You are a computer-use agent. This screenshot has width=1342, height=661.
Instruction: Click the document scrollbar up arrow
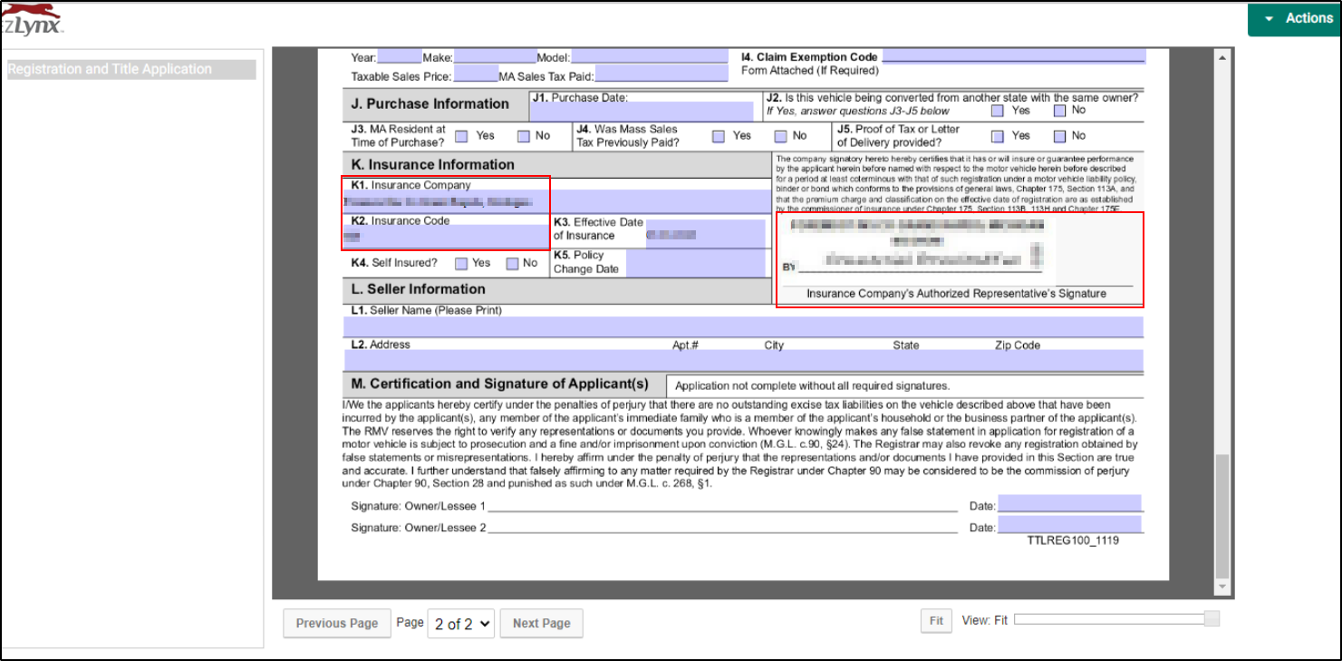click(1223, 57)
